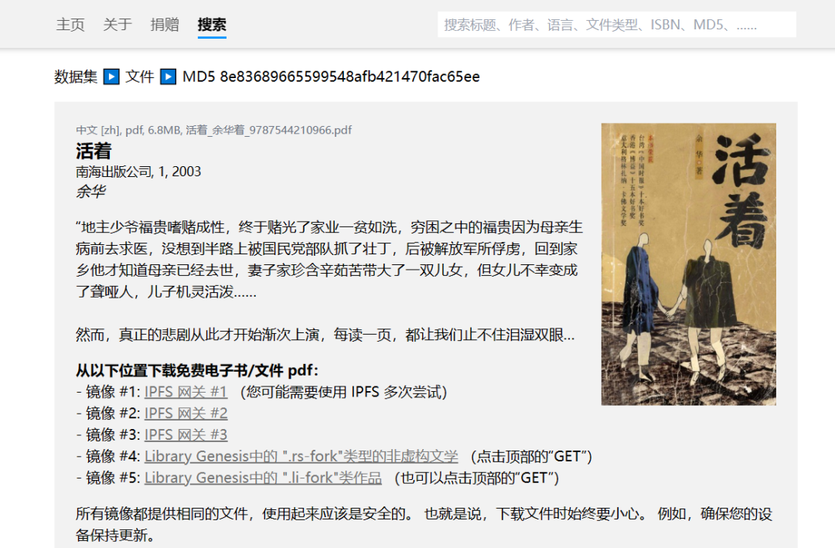Click the note 也可以点击顶部的"GET" beside mirror #5
The height and width of the screenshot is (548, 835).
click(476, 478)
